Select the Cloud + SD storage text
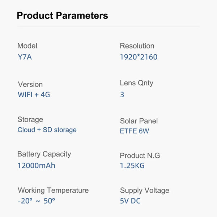 tap(47, 130)
